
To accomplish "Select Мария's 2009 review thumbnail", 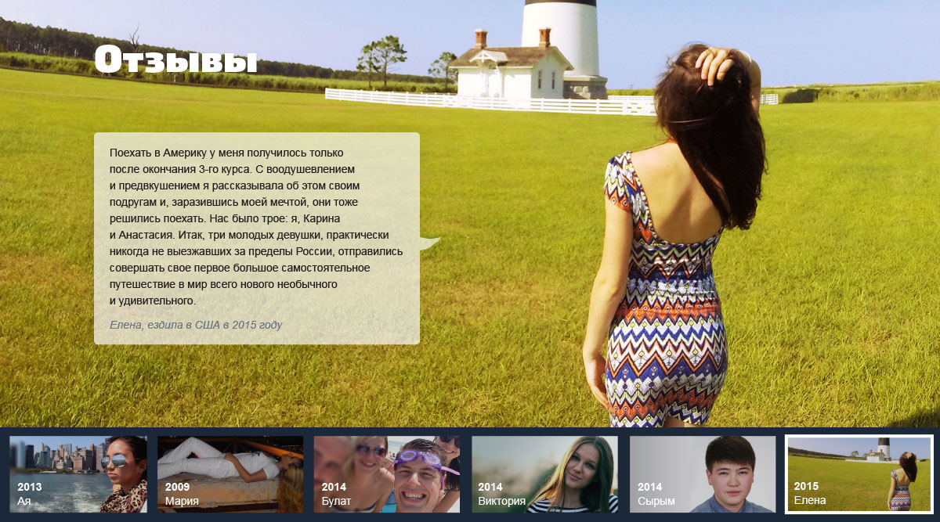I will [x=230, y=473].
